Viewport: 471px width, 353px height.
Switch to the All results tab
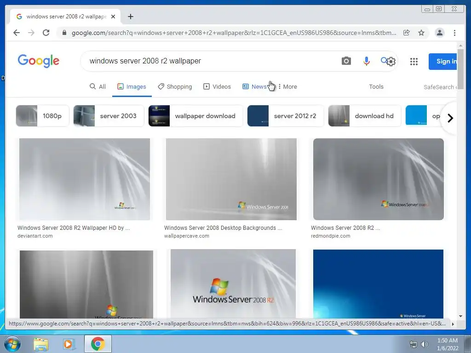(x=98, y=87)
